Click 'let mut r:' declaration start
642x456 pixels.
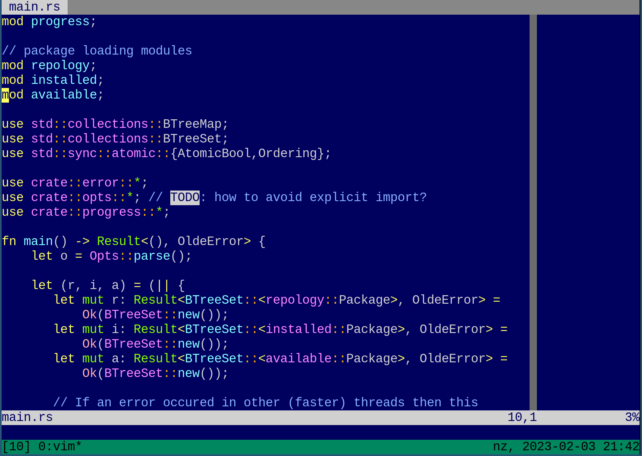pyautogui.click(x=90, y=300)
